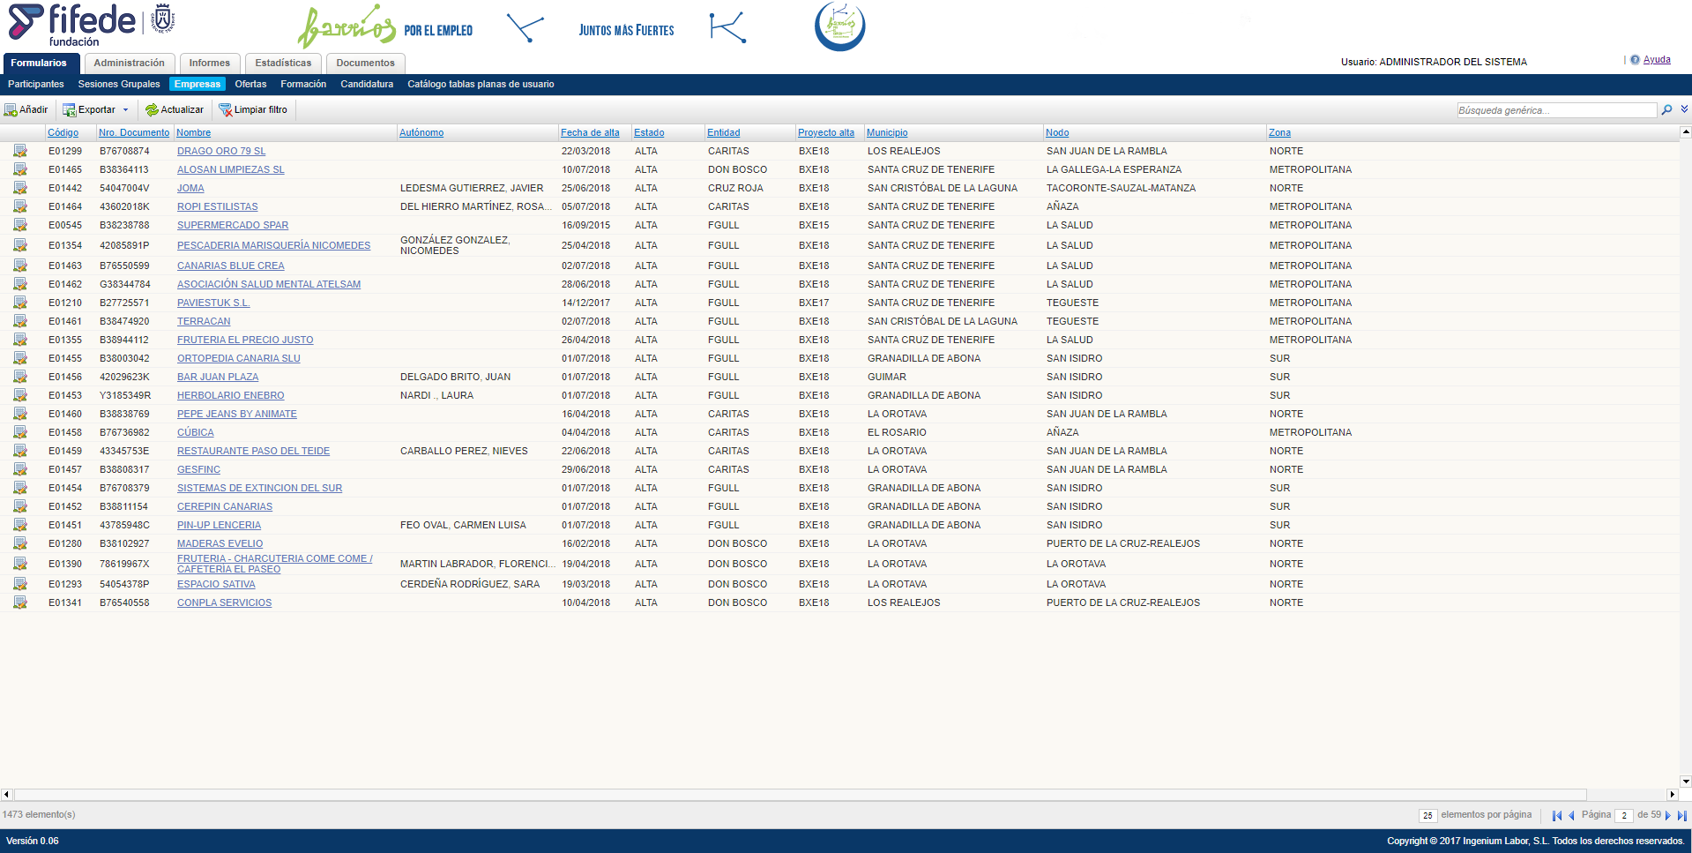This screenshot has width=1692, height=853.
Task: Edit record E01455 ORTOPEDIA CANARIA SLU
Action: click(20, 358)
